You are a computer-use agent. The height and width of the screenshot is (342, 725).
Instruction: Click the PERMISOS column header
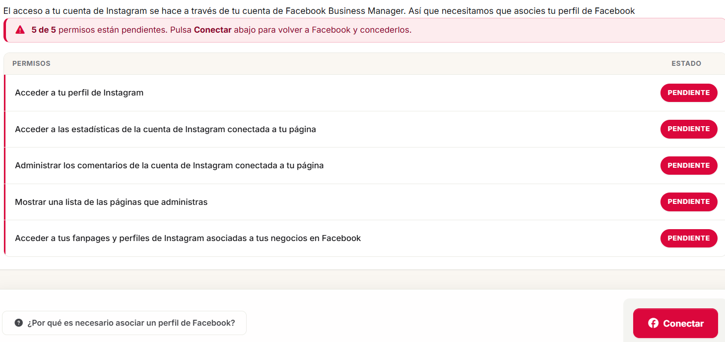coord(31,63)
